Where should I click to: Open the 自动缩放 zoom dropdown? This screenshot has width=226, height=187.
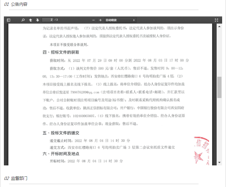click(x=120, y=20)
